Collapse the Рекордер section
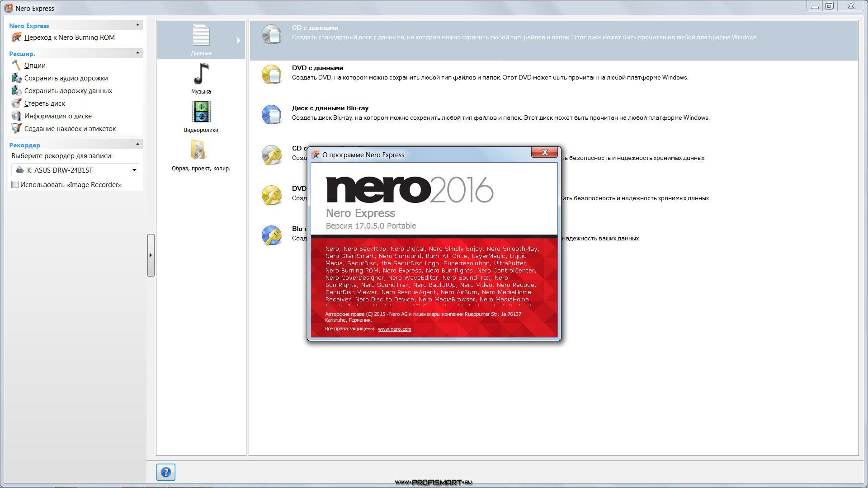This screenshot has width=868, height=488. pyautogui.click(x=138, y=144)
